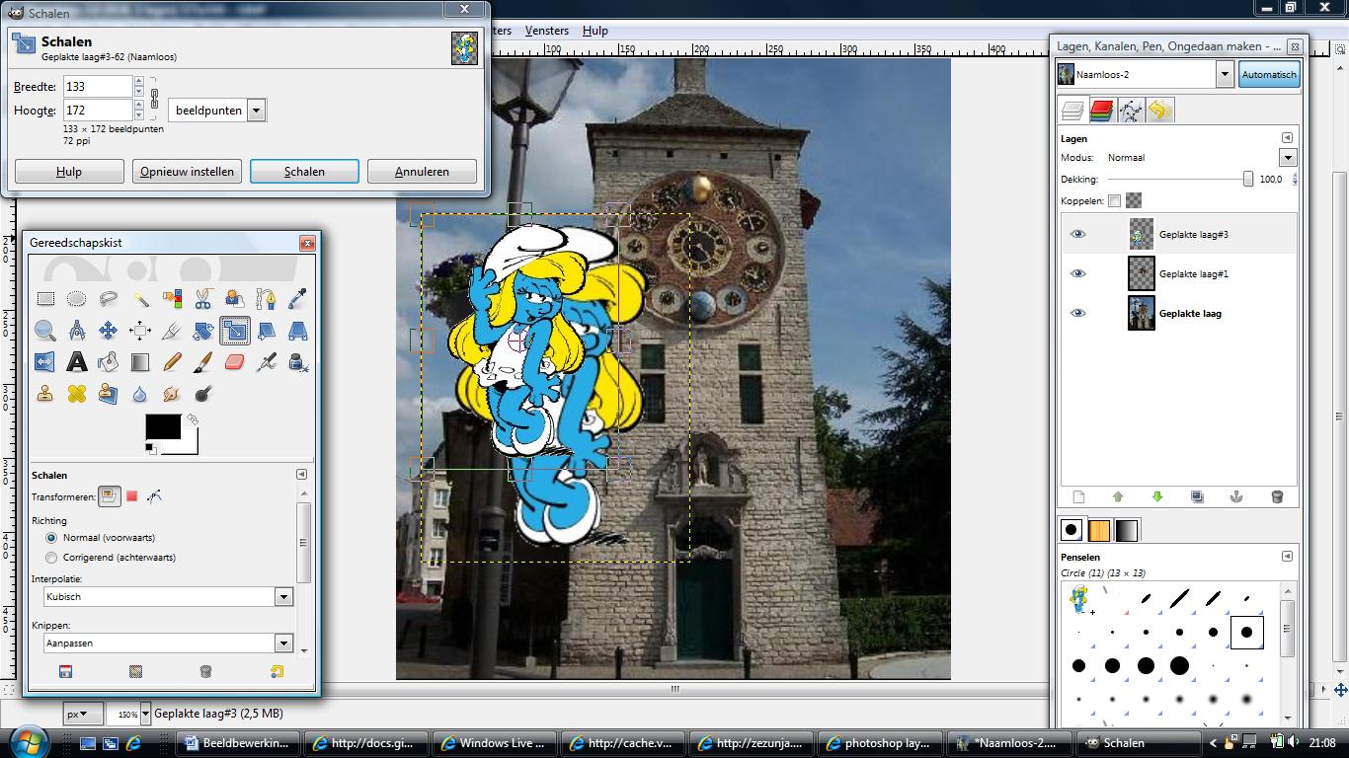Viewport: 1349px width, 758px height.
Task: Select the Paintbrush tool
Action: pyautogui.click(x=203, y=362)
